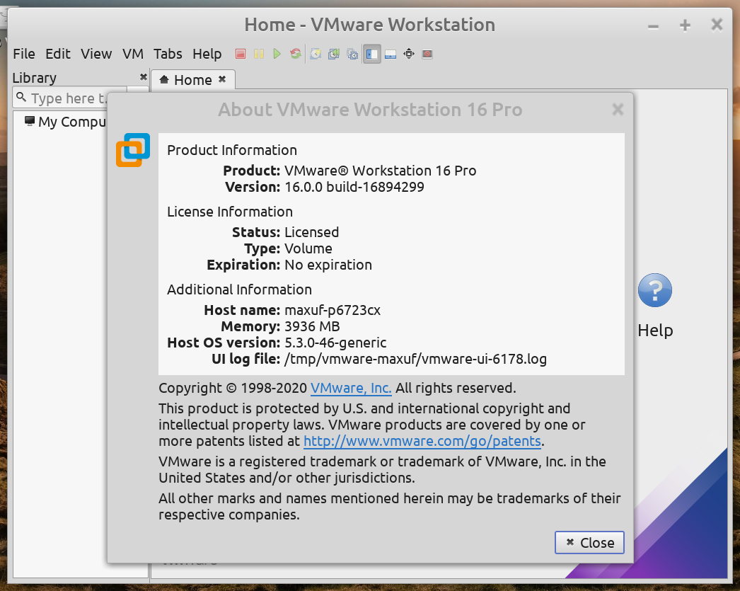Toggle the Show Library sidebar toolbar button
The width and height of the screenshot is (740, 591).
tap(372, 54)
